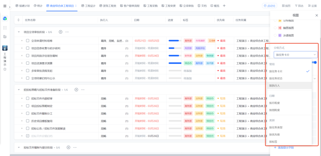Click 待添加 tag for 多级审批流程发起
This screenshot has height=156, width=321.
tap(188, 71)
